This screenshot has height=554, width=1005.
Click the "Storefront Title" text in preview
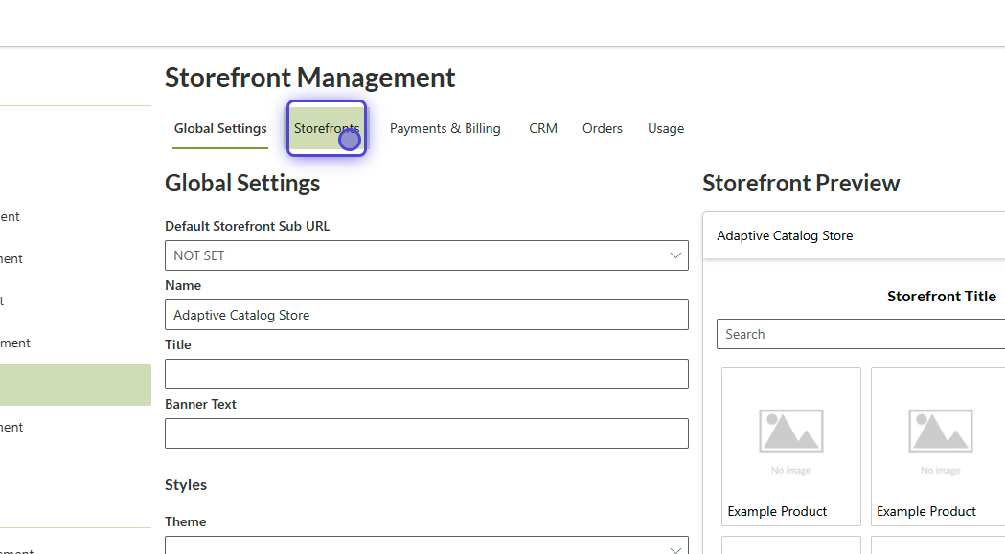click(942, 296)
